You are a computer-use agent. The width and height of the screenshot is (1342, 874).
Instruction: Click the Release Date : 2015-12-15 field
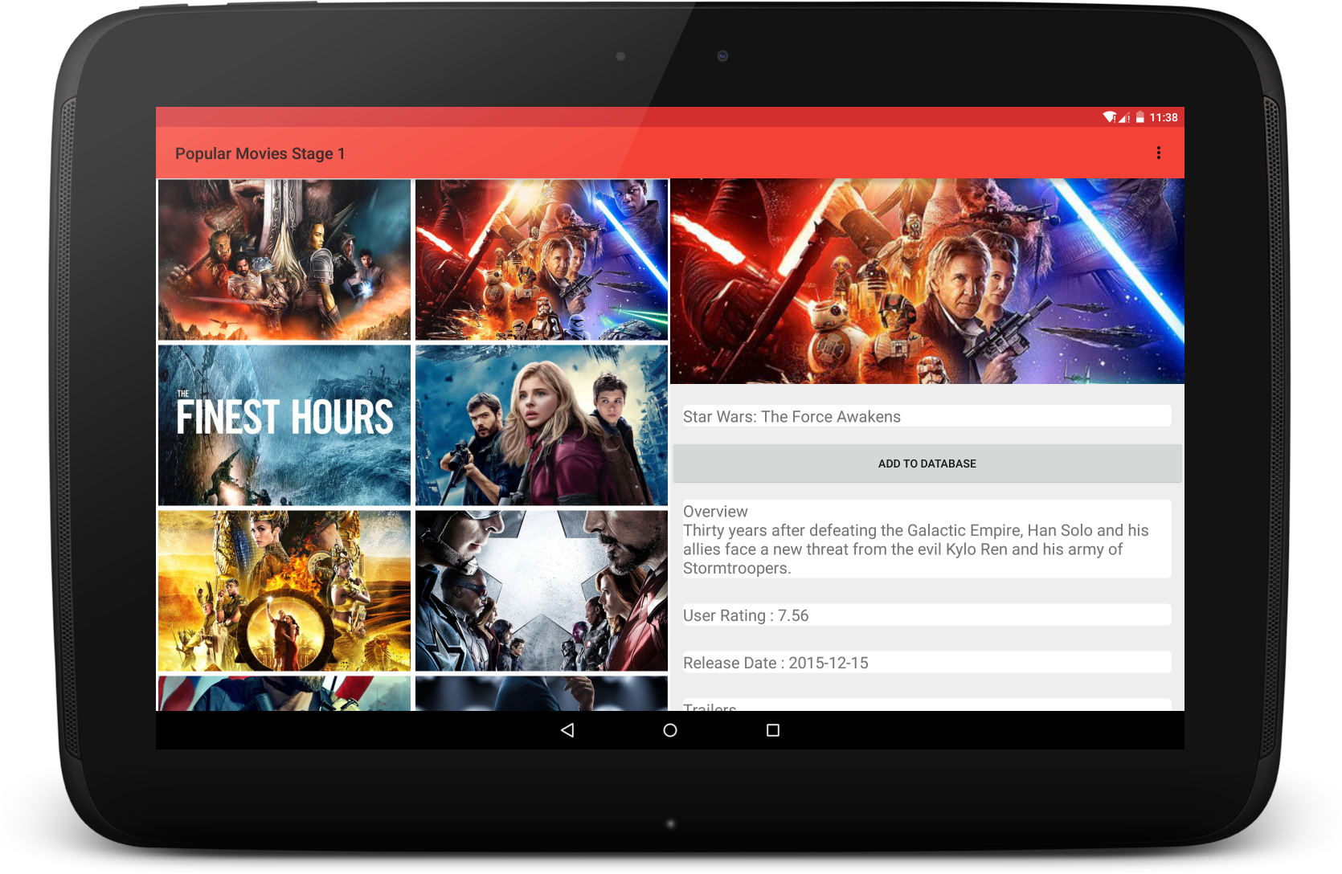(927, 663)
